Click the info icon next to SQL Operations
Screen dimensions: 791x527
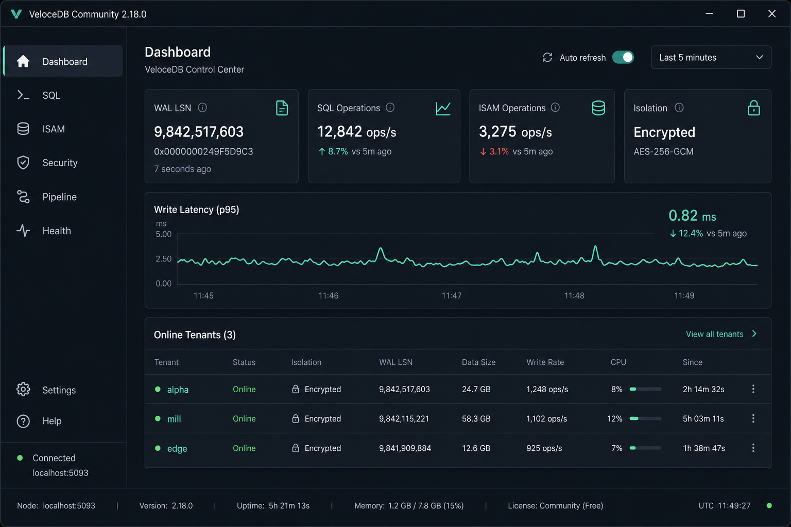click(390, 108)
